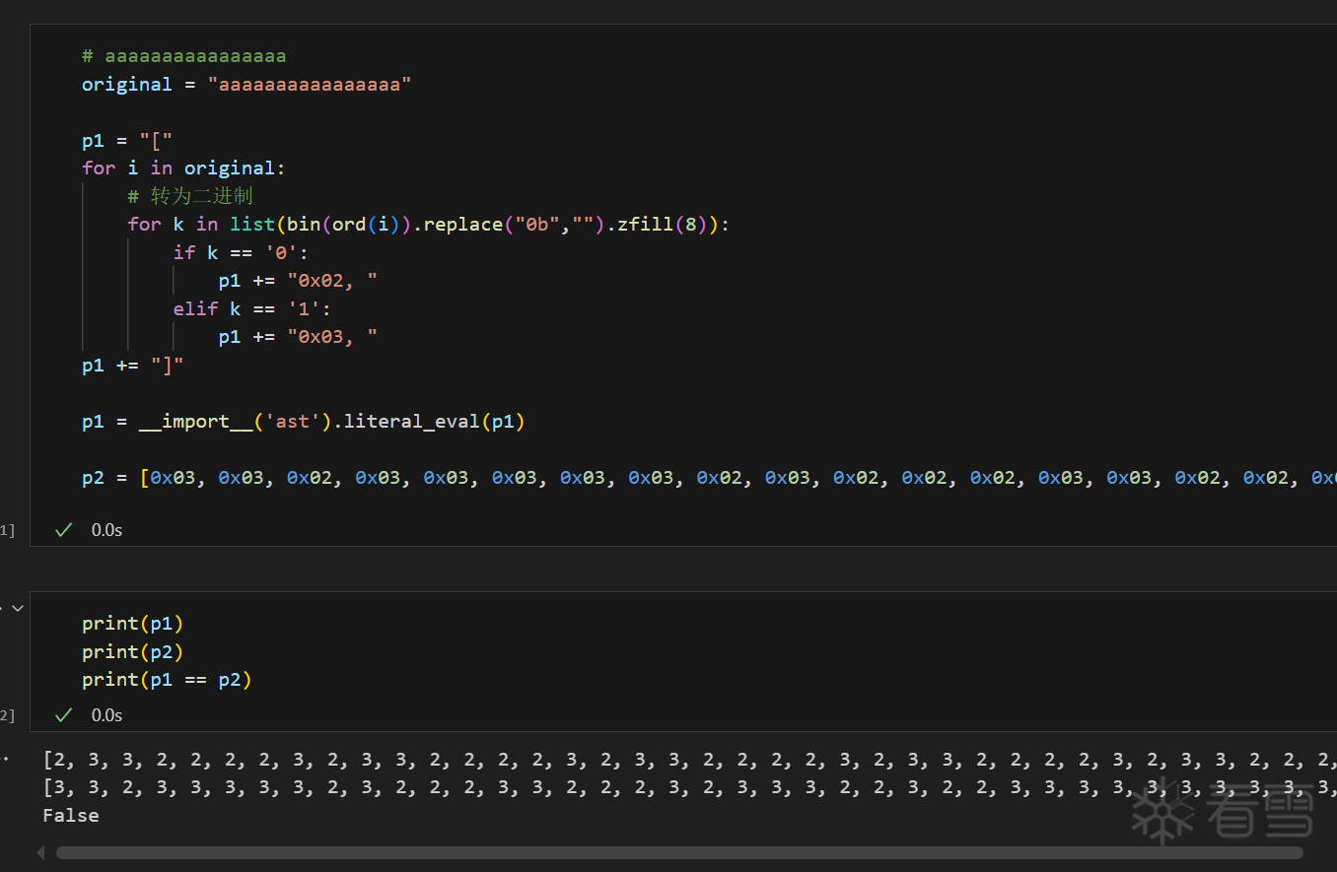Click the literal_eval call in the code
The height and width of the screenshot is (872, 1337).
coord(411,422)
